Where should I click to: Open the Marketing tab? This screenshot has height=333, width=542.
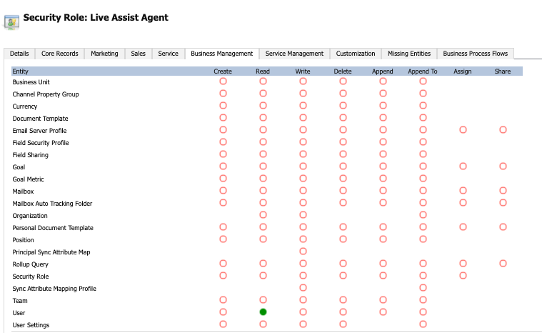tap(104, 54)
